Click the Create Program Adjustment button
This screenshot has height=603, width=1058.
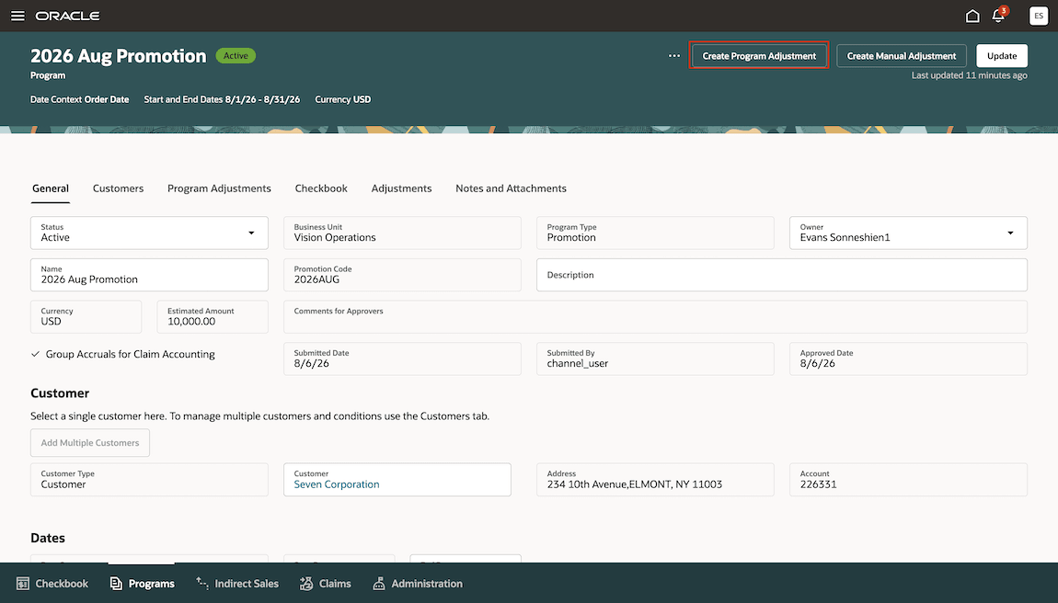tap(759, 56)
